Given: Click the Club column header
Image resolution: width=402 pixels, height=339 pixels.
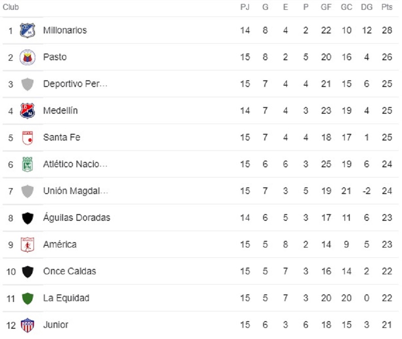Looking at the screenshot, I should coord(11,8).
